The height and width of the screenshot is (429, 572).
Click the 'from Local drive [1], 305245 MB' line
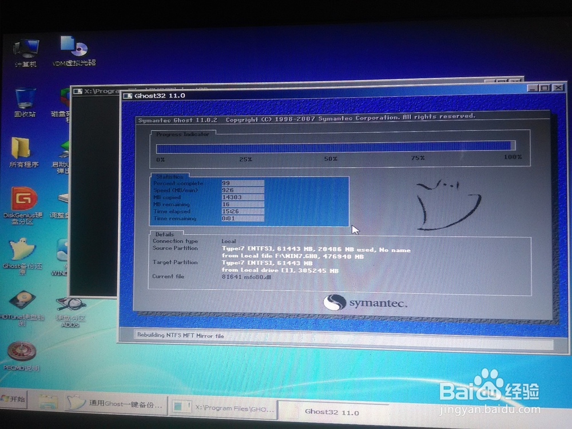click(280, 271)
